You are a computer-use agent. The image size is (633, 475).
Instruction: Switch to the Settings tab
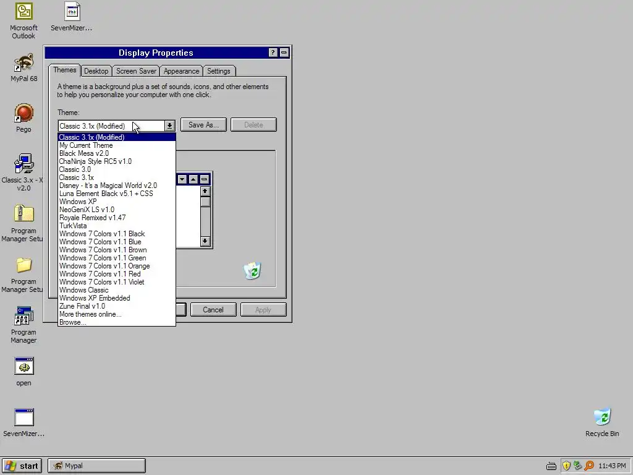click(x=218, y=71)
